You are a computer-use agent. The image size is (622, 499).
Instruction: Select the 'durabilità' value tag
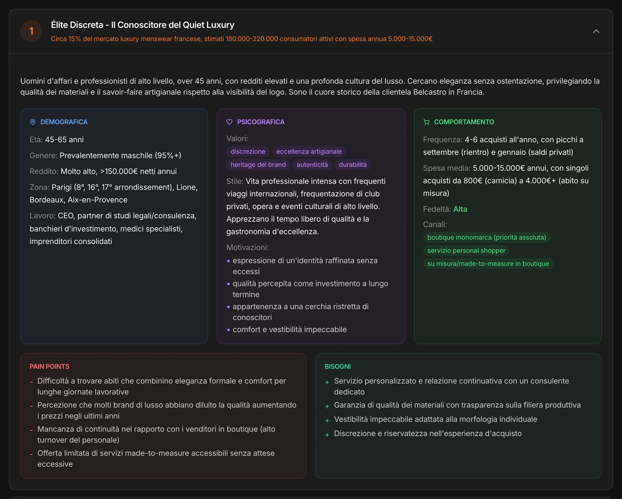point(353,165)
